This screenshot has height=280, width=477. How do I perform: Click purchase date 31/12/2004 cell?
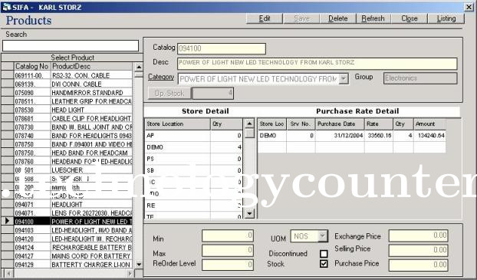340,136
